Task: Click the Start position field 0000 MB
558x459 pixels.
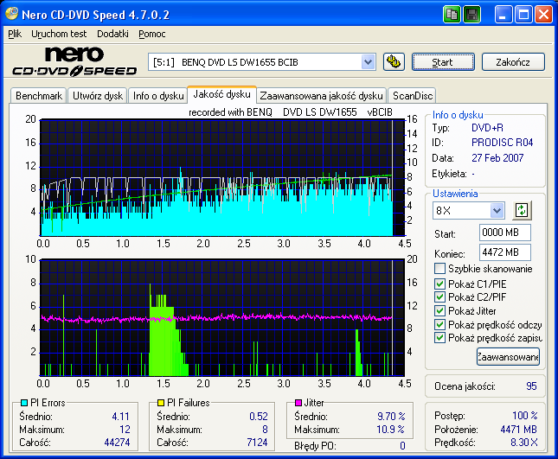Action: (x=505, y=233)
